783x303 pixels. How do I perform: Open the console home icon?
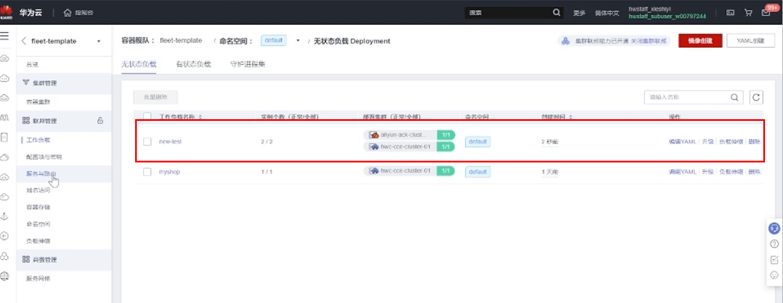(68, 12)
